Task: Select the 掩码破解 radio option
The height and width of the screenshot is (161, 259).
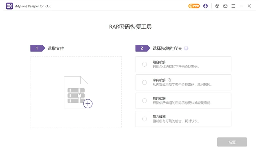Action: pos(145,101)
